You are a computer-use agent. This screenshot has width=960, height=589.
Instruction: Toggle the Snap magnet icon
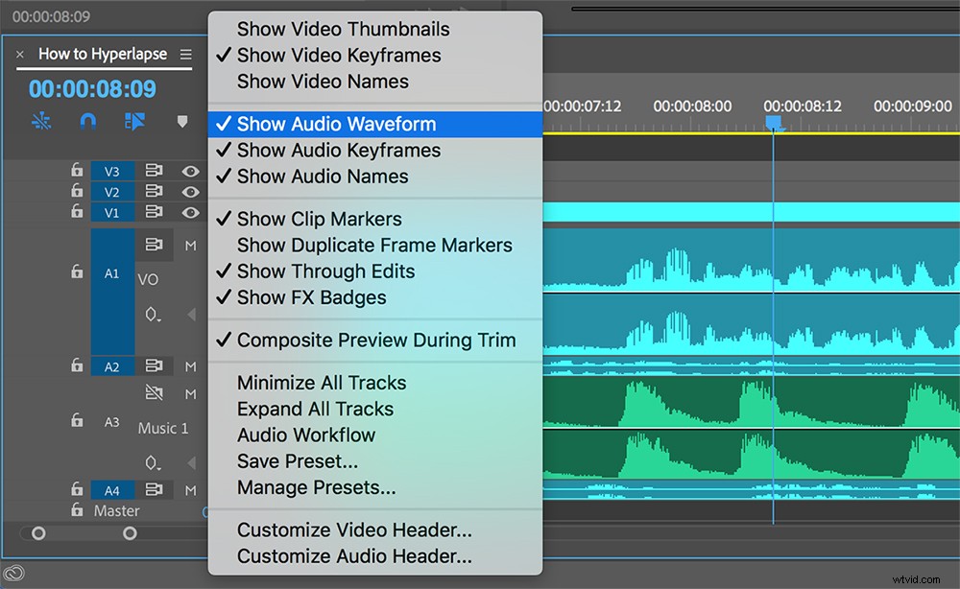[x=87, y=121]
